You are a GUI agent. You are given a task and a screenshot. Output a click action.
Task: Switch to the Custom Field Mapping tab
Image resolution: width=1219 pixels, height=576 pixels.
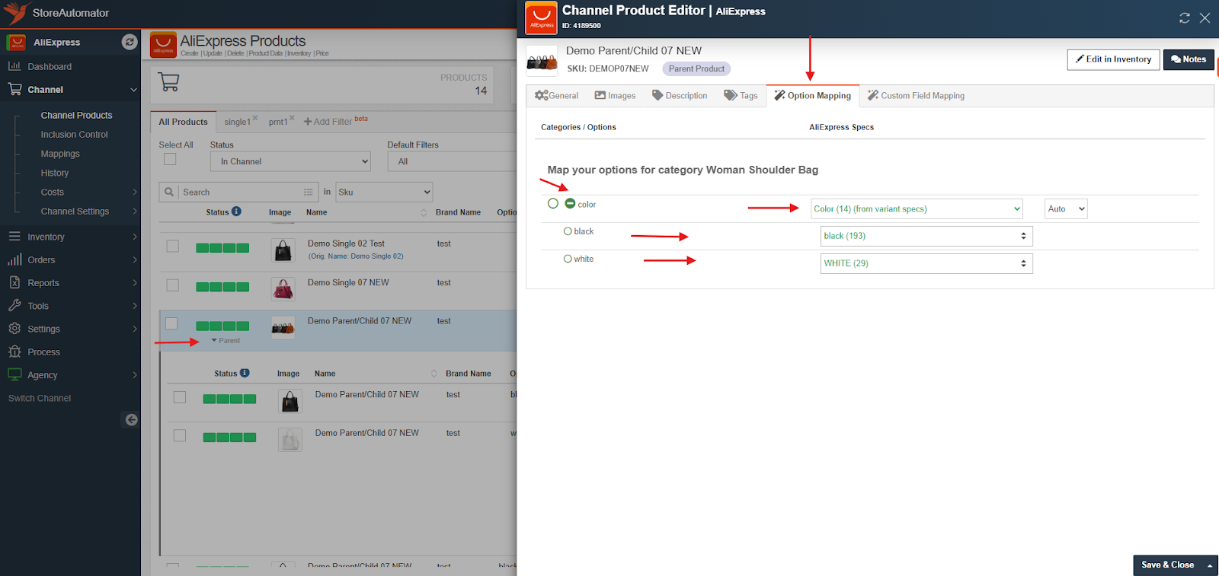tap(916, 96)
